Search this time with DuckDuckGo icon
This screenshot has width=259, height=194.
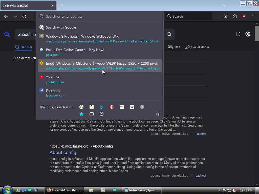tap(112, 107)
